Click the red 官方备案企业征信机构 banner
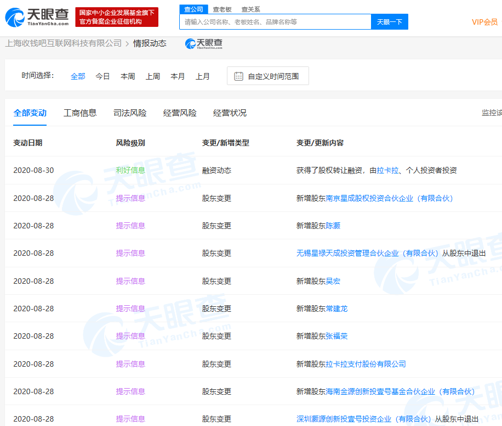The width and height of the screenshot is (502, 426). pyautogui.click(x=117, y=17)
